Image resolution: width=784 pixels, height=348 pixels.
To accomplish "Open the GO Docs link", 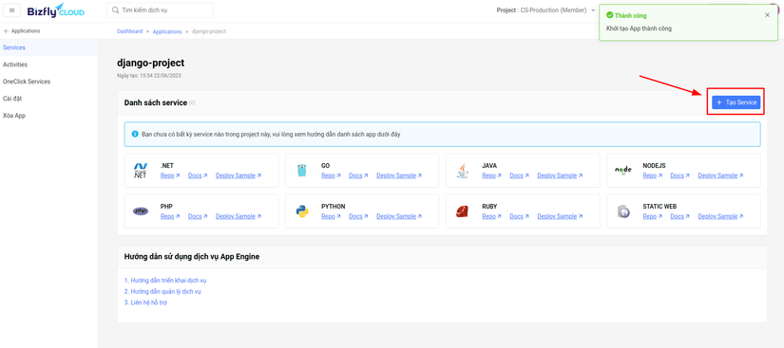I will [x=358, y=175].
